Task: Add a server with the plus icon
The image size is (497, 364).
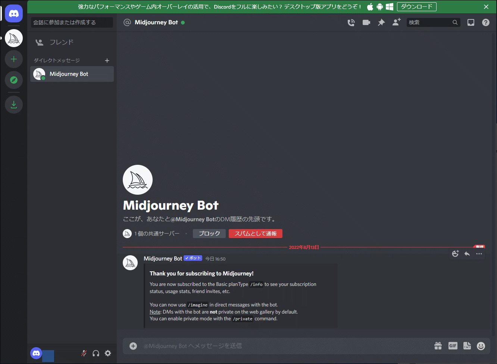Action: tap(14, 59)
